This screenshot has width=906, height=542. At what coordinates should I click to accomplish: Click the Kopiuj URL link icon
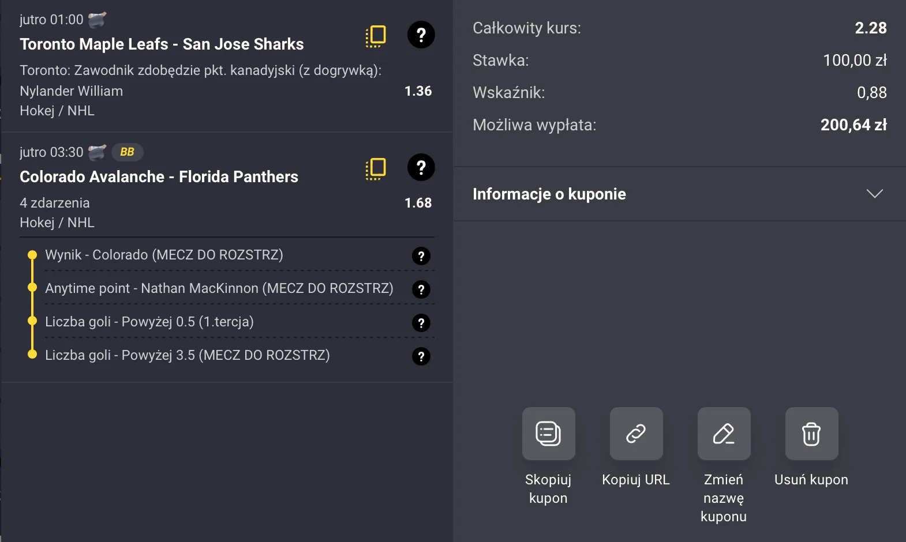(x=636, y=434)
